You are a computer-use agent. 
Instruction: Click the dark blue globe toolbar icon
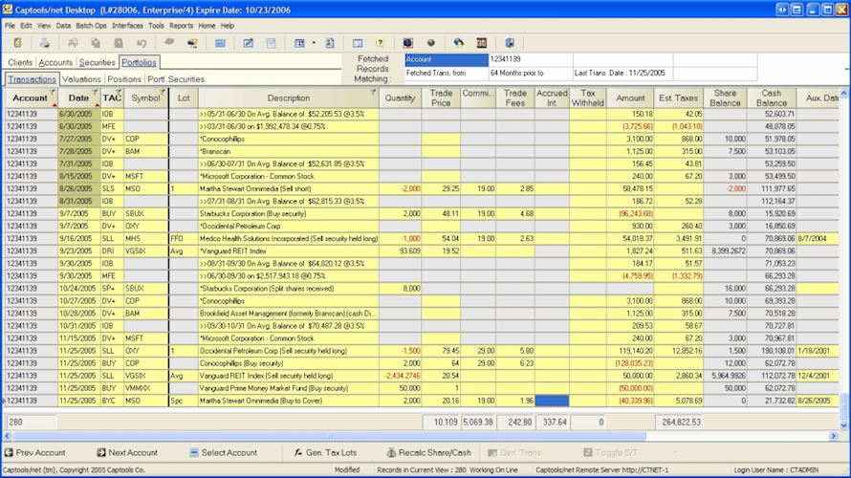pos(407,43)
